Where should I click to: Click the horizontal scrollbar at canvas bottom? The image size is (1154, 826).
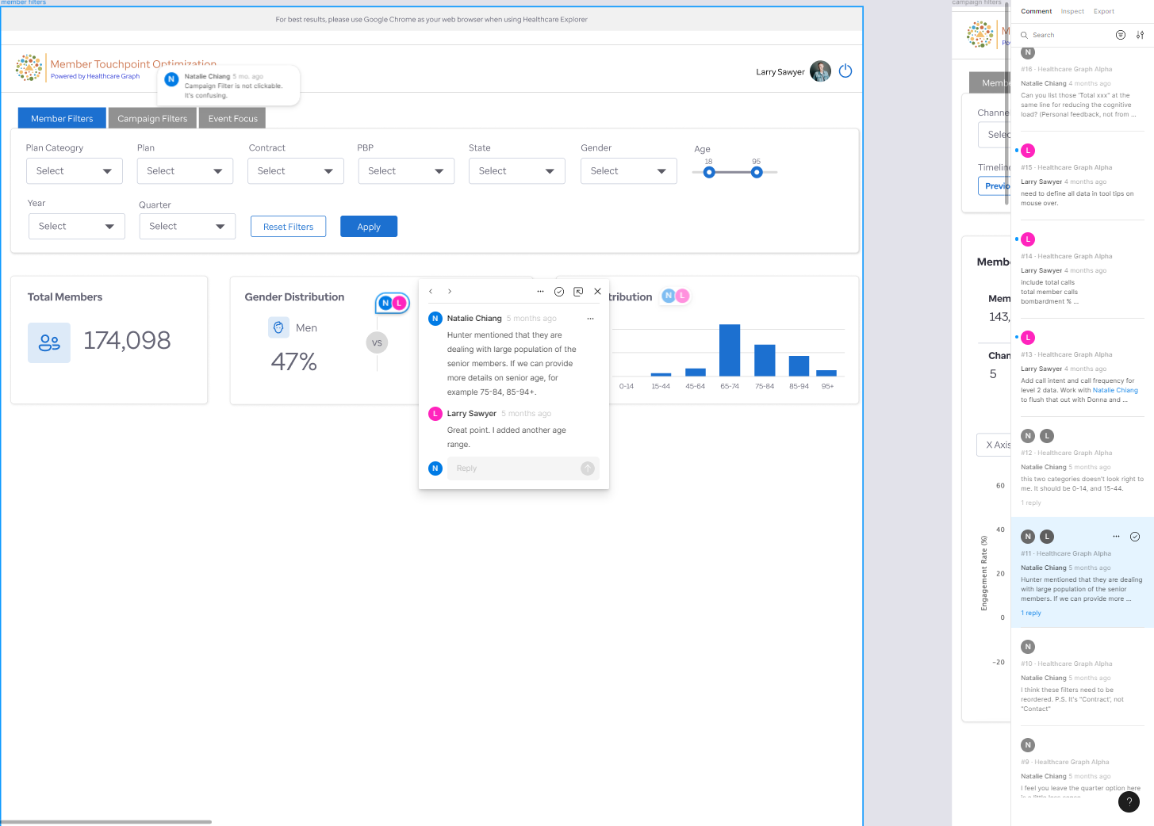click(x=106, y=822)
